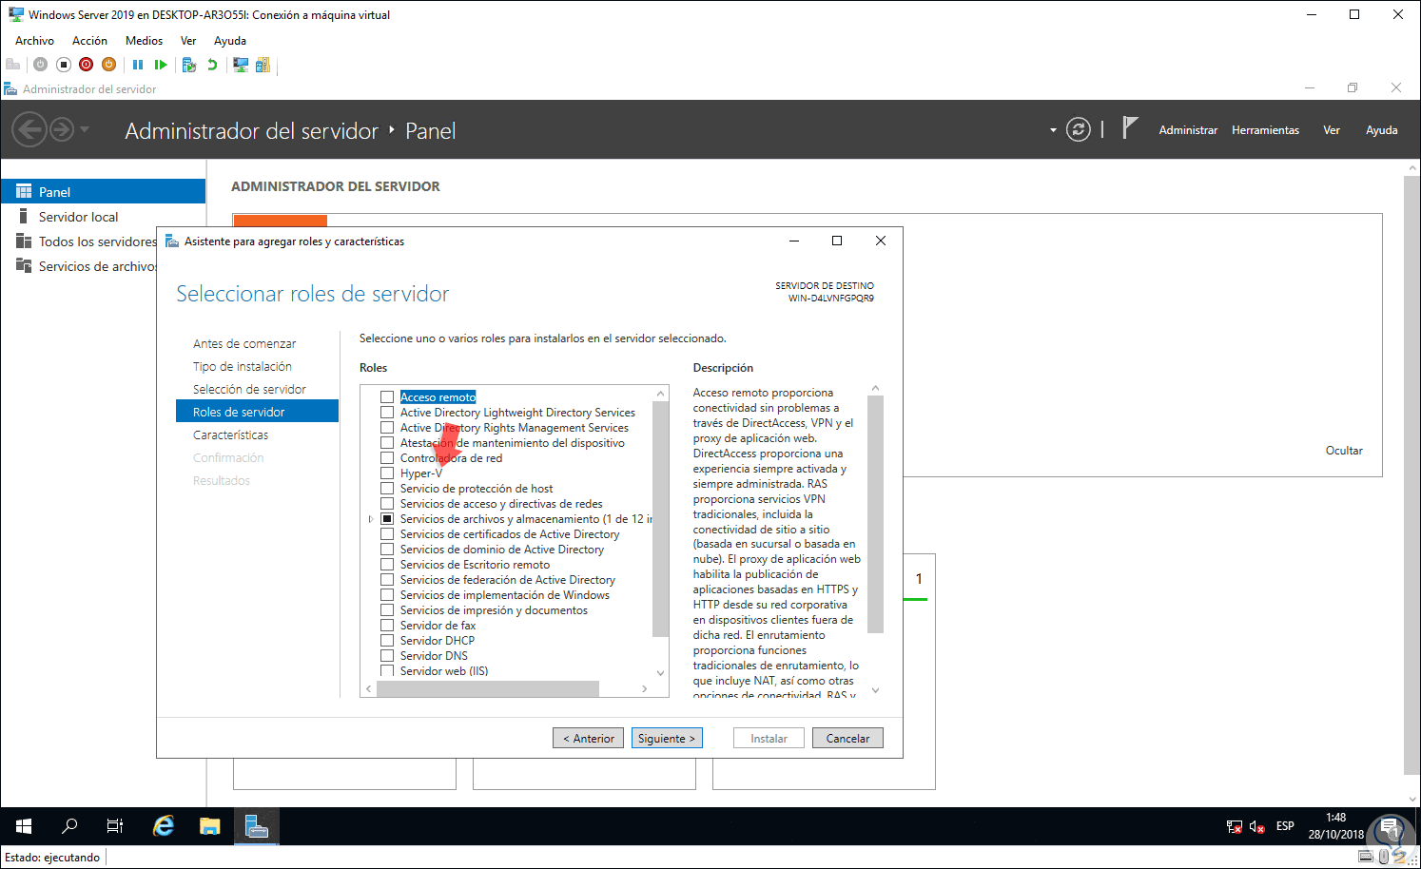Click the roles list vertical scrollbar
Image resolution: width=1421 pixels, height=869 pixels.
661,518
